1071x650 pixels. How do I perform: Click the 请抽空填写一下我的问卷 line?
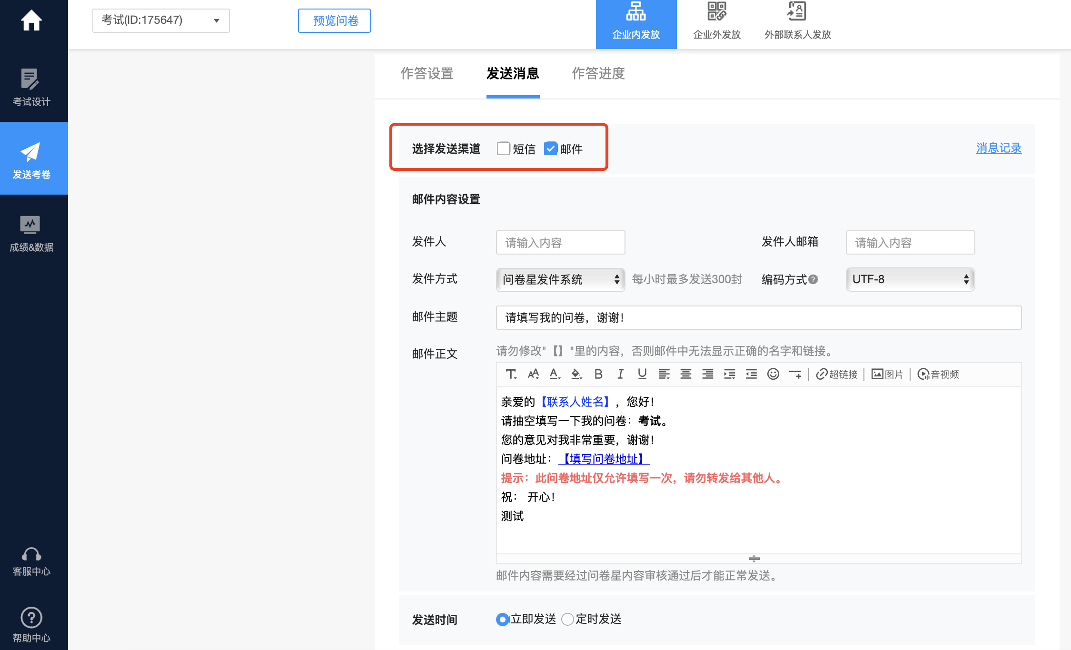click(585, 421)
